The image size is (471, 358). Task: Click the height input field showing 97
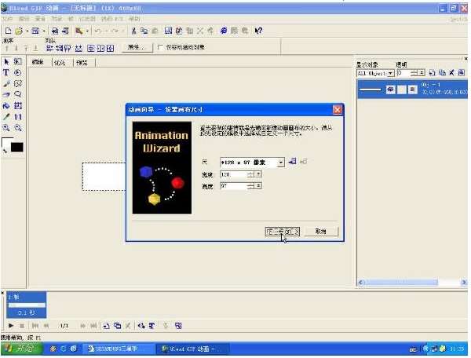(234, 186)
